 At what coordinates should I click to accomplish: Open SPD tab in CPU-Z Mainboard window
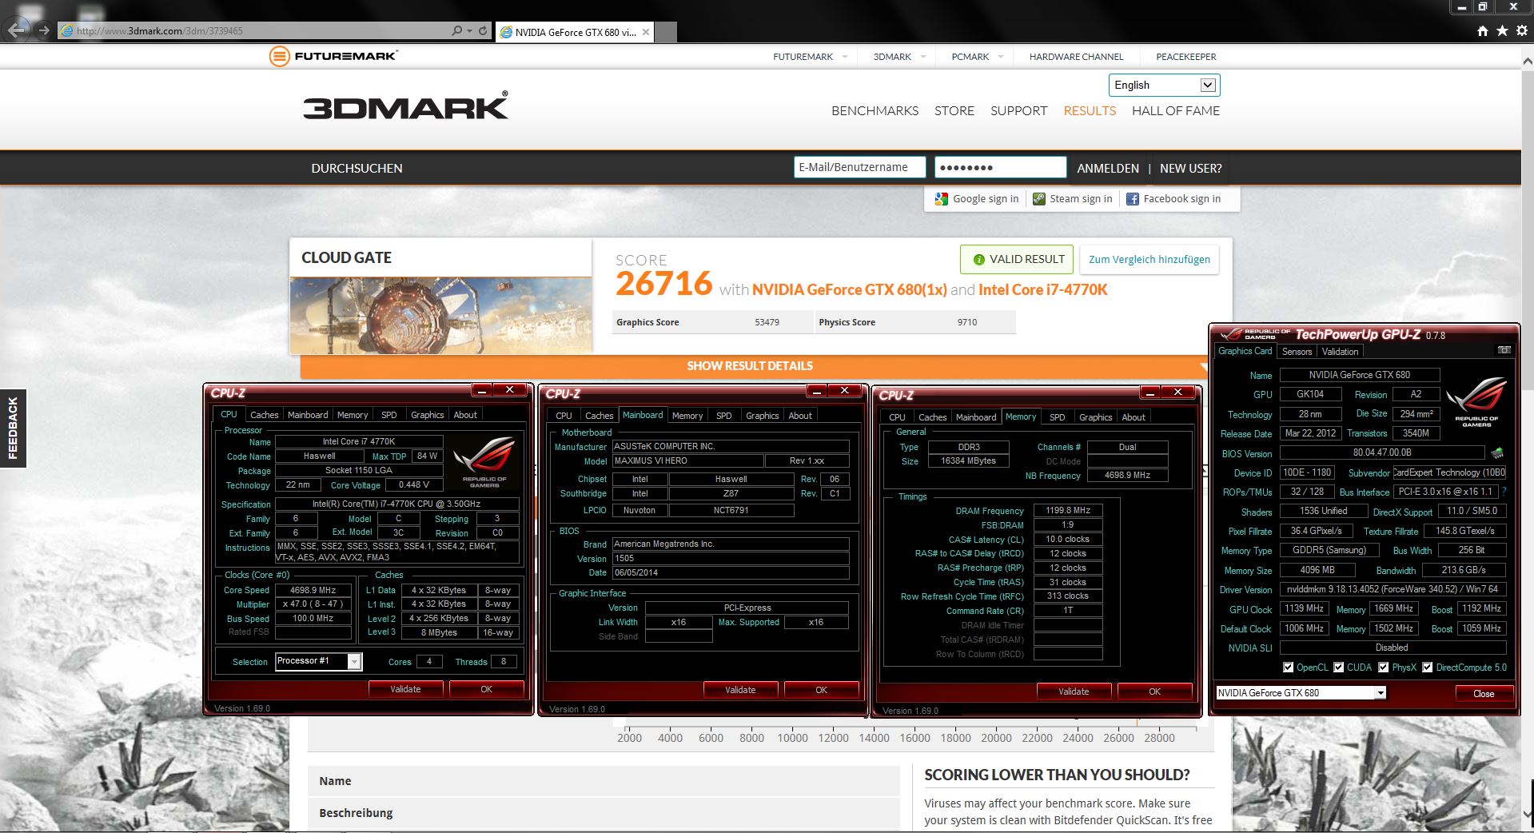point(723,416)
